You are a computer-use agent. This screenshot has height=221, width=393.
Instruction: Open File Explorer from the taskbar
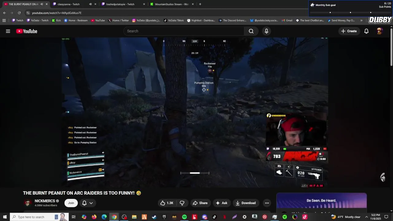(x=134, y=217)
